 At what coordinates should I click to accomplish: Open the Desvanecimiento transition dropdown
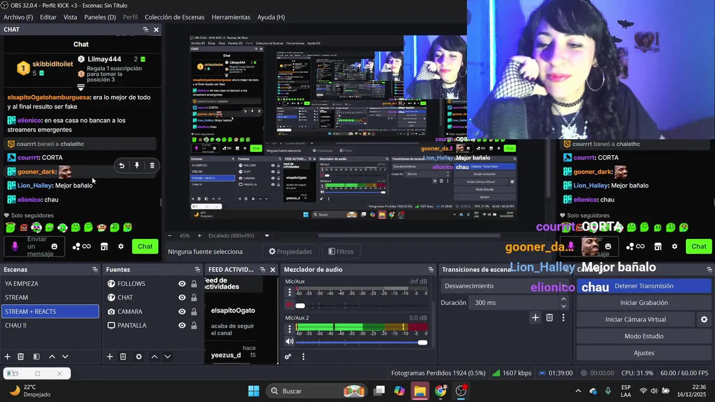point(504,286)
